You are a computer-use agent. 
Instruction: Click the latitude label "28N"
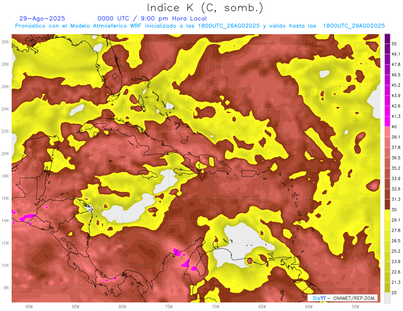point(6,64)
